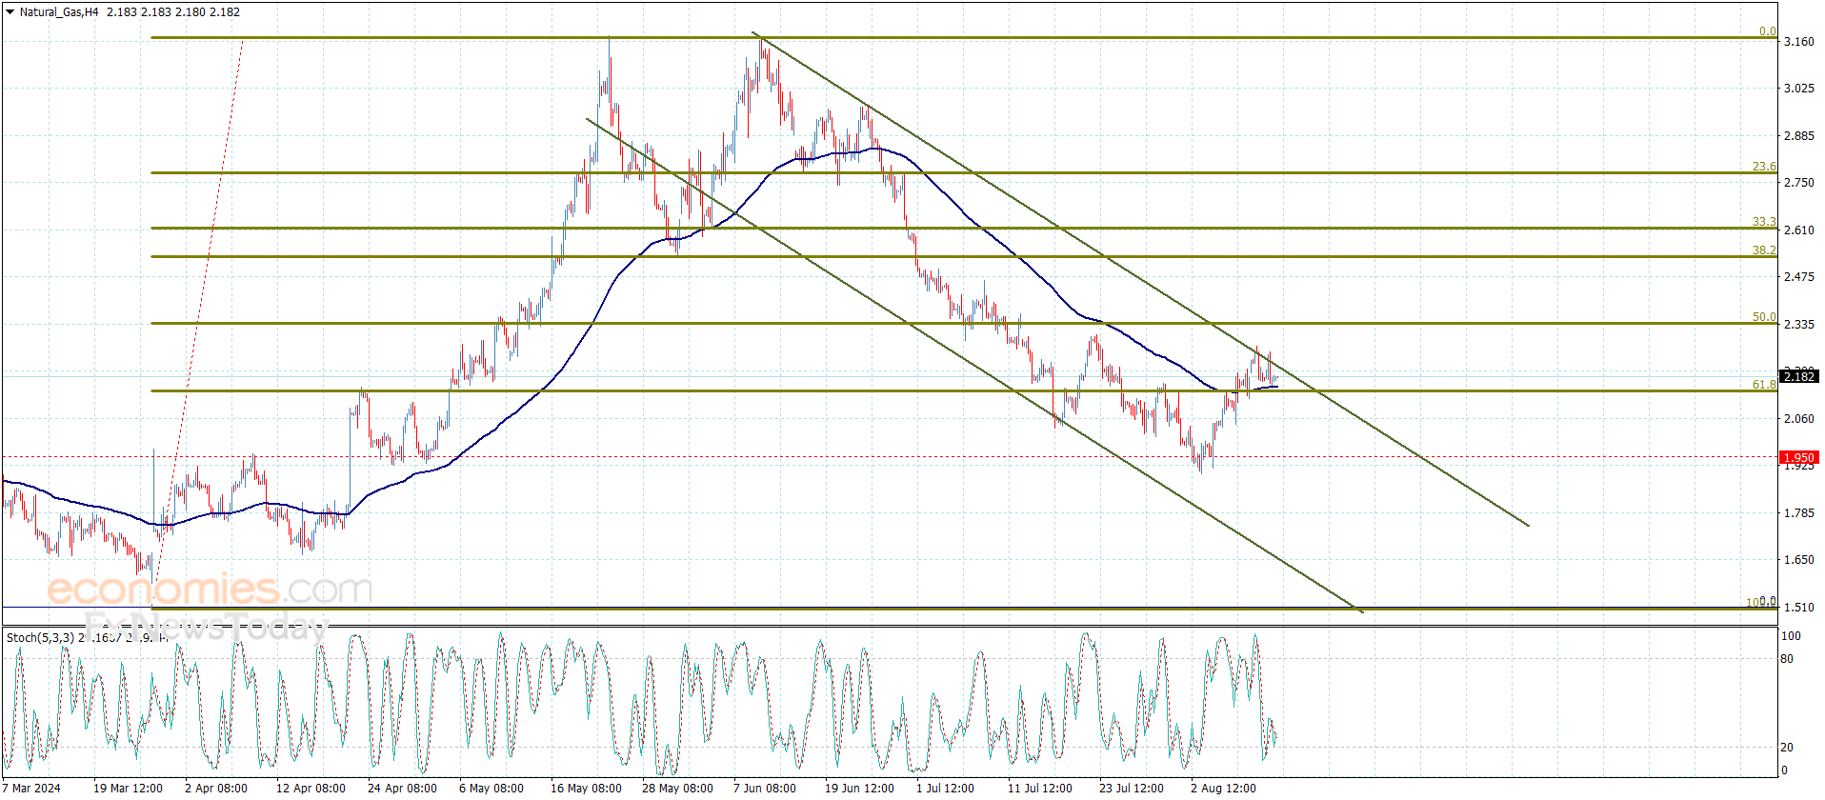Click the 6 May 08:00 time label
Image resolution: width=1825 pixels, height=800 pixels.
point(491,789)
